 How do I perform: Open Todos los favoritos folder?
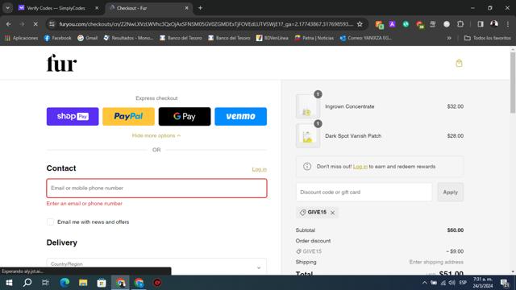(x=487, y=38)
